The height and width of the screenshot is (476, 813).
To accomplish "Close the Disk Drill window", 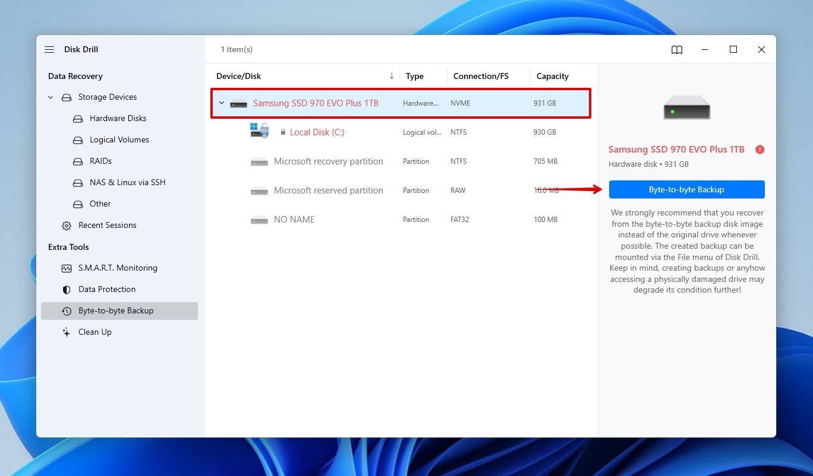I will tap(761, 50).
